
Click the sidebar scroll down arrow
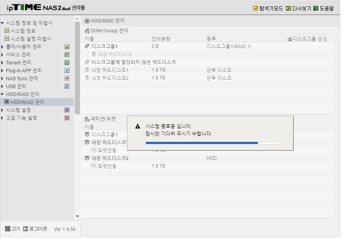click(x=77, y=216)
